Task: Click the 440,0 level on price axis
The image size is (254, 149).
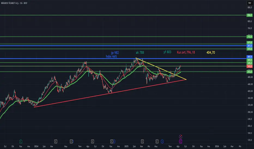Action: pyautogui.click(x=250, y=84)
